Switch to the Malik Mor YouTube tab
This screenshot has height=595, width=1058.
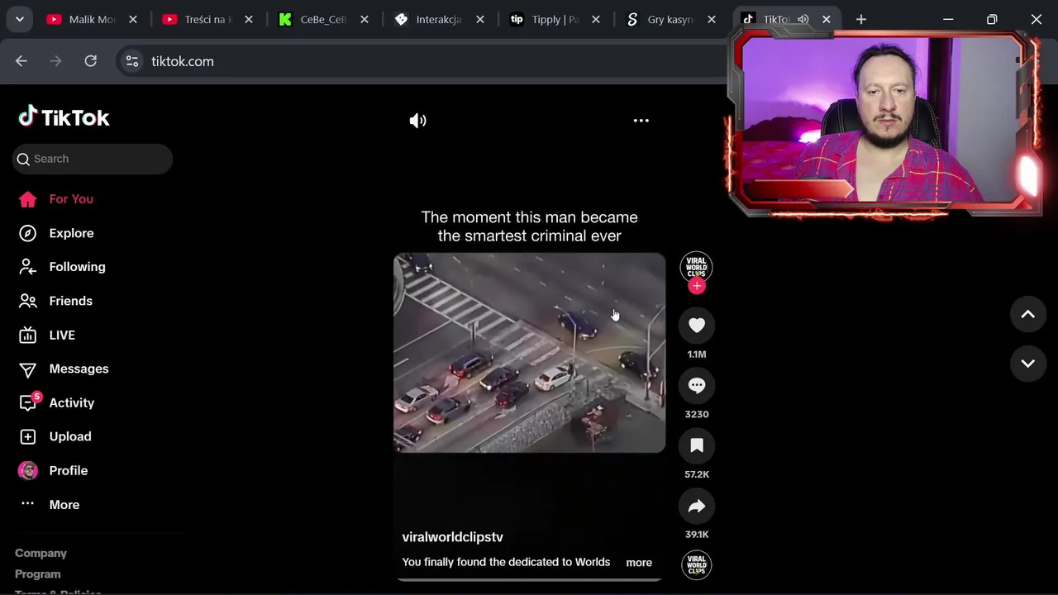pyautogui.click(x=91, y=19)
